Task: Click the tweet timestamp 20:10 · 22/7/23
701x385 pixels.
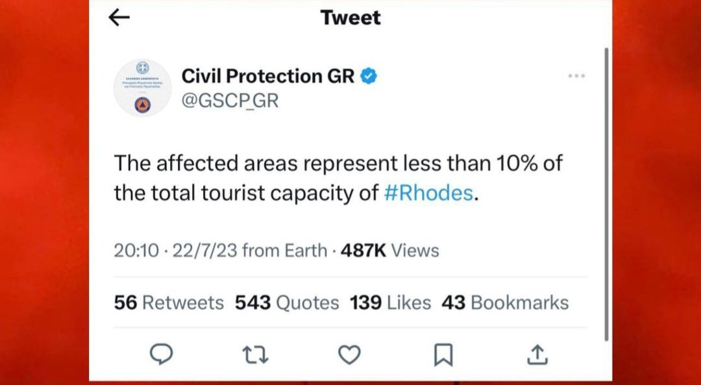Action: coord(176,251)
